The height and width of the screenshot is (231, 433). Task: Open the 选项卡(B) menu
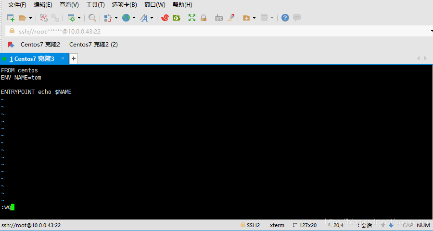pyautogui.click(x=125, y=5)
